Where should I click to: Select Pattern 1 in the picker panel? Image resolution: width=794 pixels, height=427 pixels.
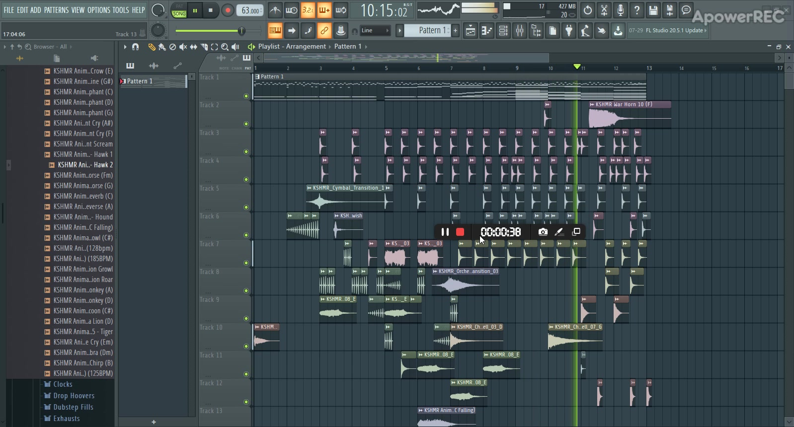coord(154,81)
